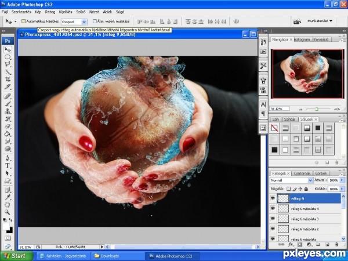Click zoom-in mountains icon in Navigator
Viewport: 348px width, 261px height.
(337, 109)
